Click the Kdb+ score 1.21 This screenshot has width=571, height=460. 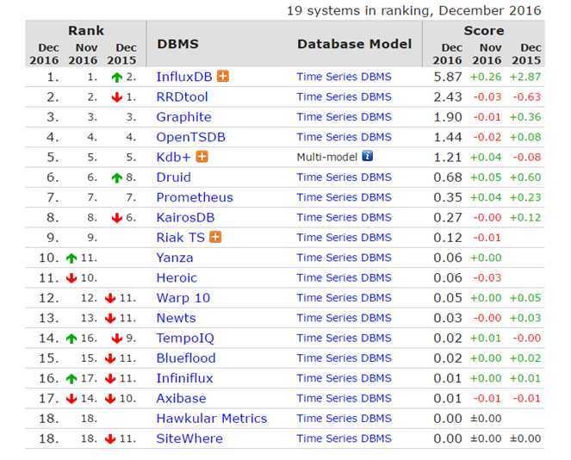(448, 157)
